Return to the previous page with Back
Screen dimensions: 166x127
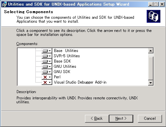click(x=97, y=118)
